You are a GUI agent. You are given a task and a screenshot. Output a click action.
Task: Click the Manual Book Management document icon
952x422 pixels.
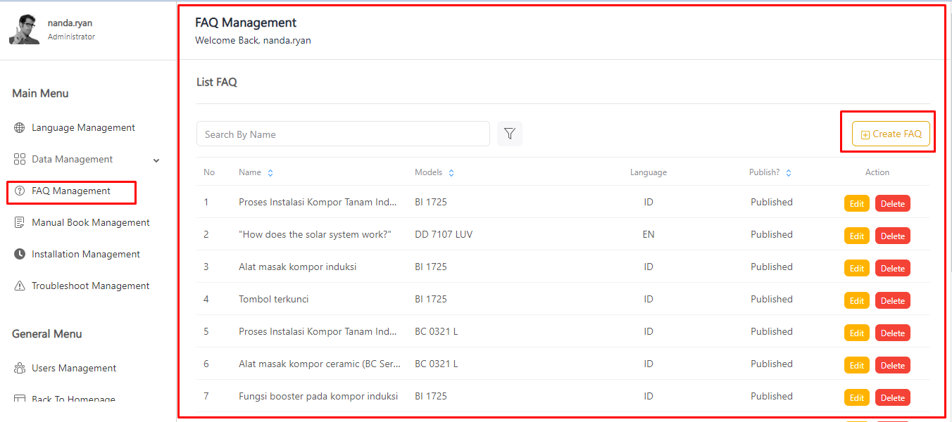coord(20,223)
